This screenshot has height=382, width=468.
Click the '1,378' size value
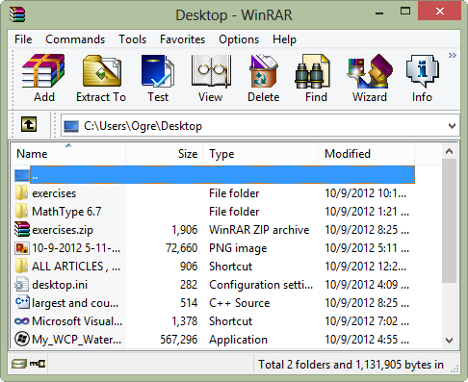tap(185, 321)
